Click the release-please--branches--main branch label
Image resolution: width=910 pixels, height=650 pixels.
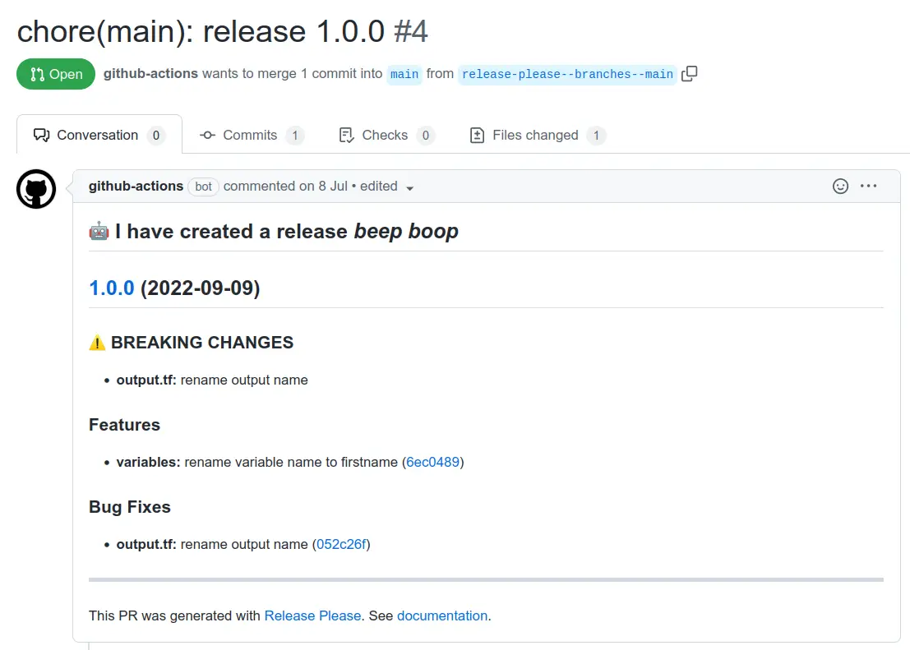click(x=568, y=74)
